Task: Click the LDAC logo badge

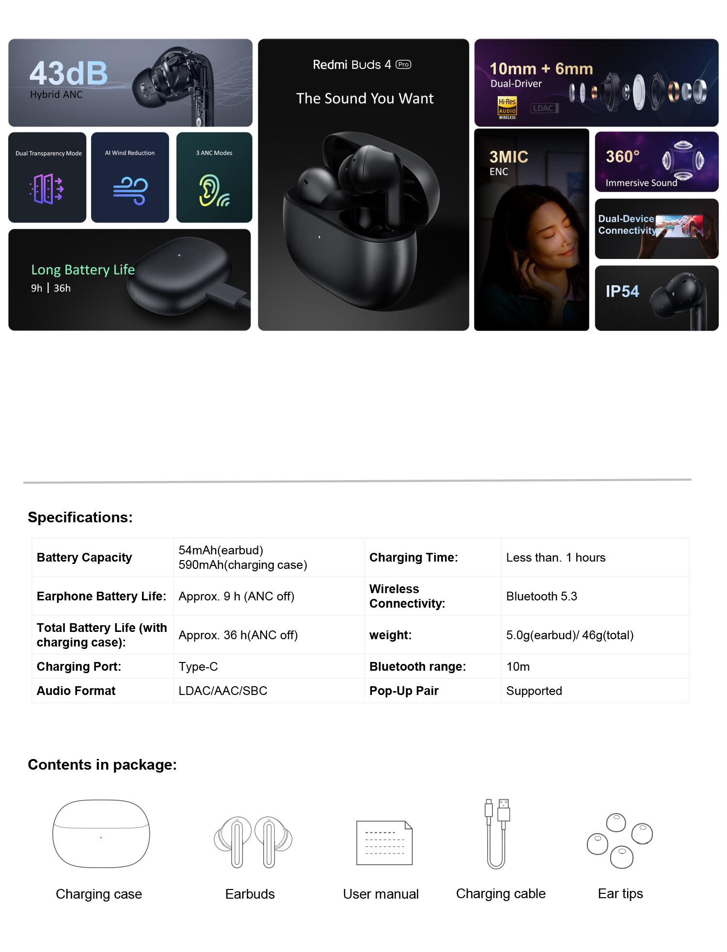Action: coord(544,108)
